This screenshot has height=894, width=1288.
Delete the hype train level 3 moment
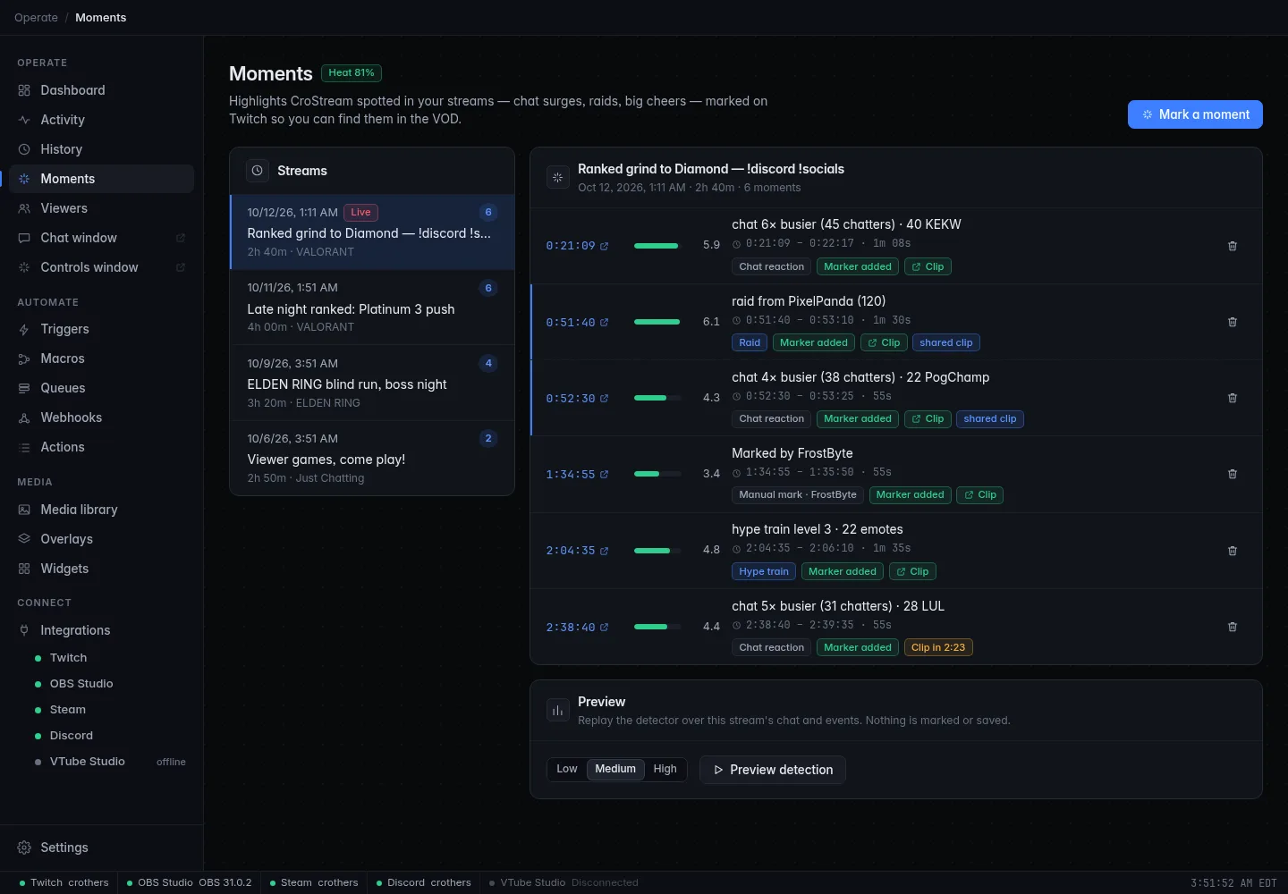pyautogui.click(x=1233, y=551)
